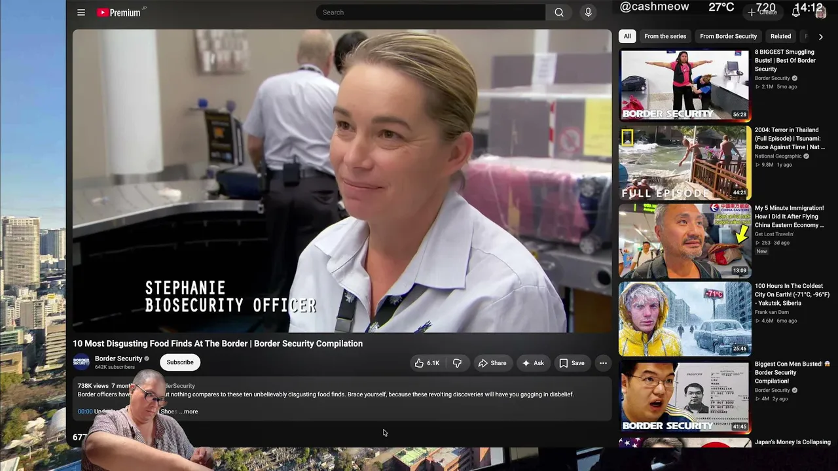Viewport: 838px width, 471px height.
Task: Select the All filter chip
Action: tap(627, 37)
